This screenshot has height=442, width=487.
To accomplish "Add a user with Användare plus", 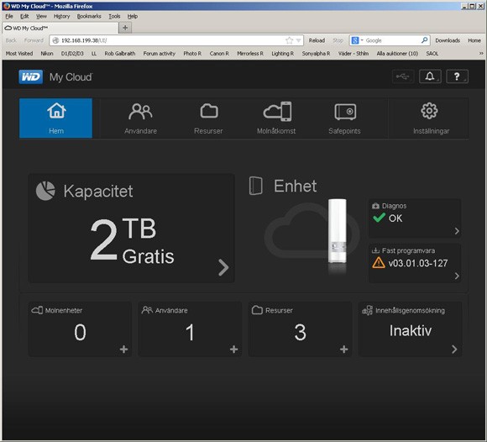I will (234, 350).
